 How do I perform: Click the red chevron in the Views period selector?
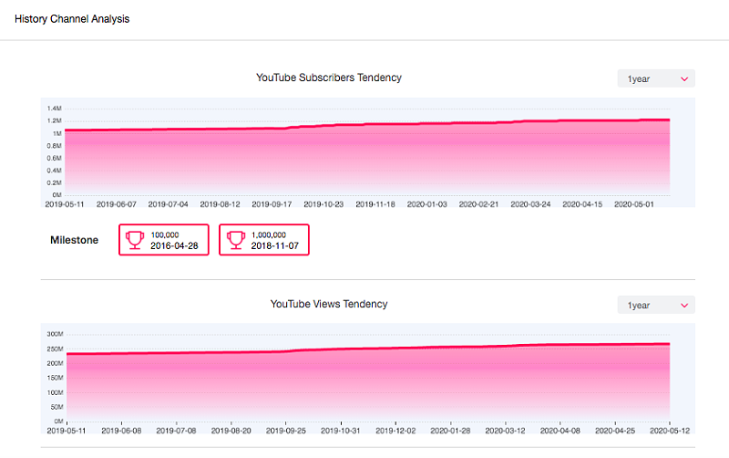[x=684, y=306]
